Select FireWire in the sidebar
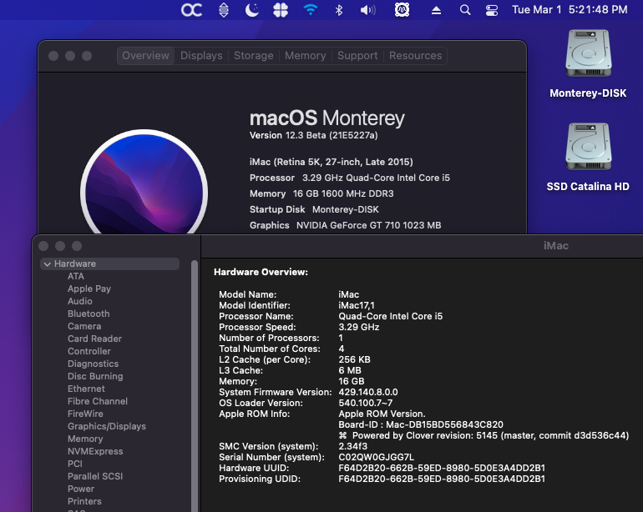643x512 pixels. [85, 414]
